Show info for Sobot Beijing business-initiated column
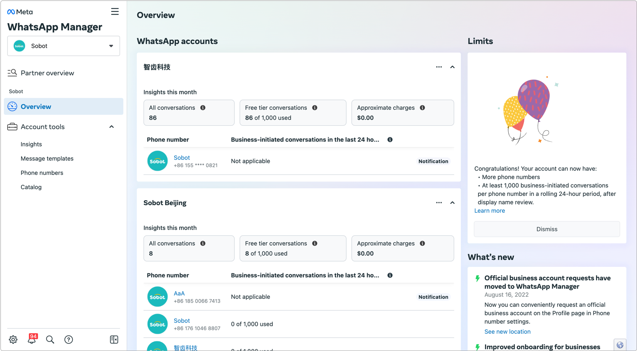 coord(390,275)
